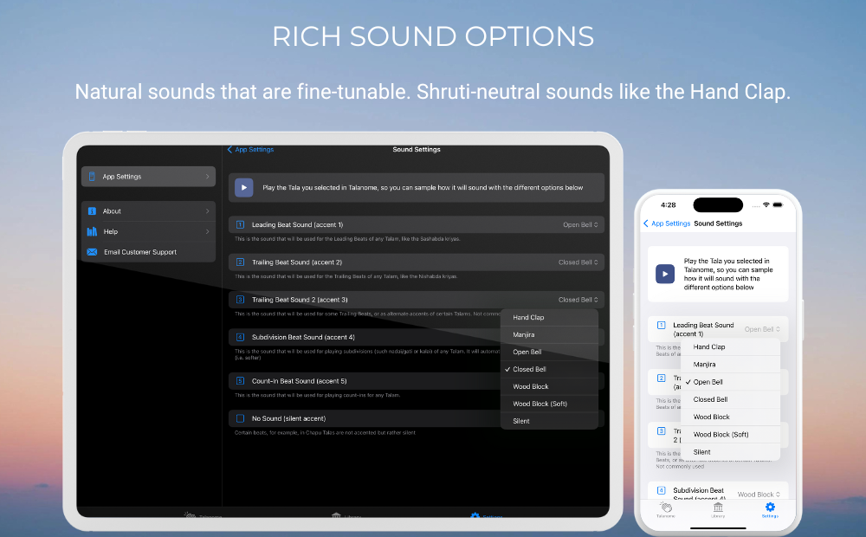Click the Help books icon

click(x=93, y=231)
